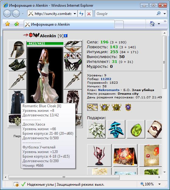Click the horizontal scrollbar right arrow
This screenshot has height=190, width=170.
[159, 177]
